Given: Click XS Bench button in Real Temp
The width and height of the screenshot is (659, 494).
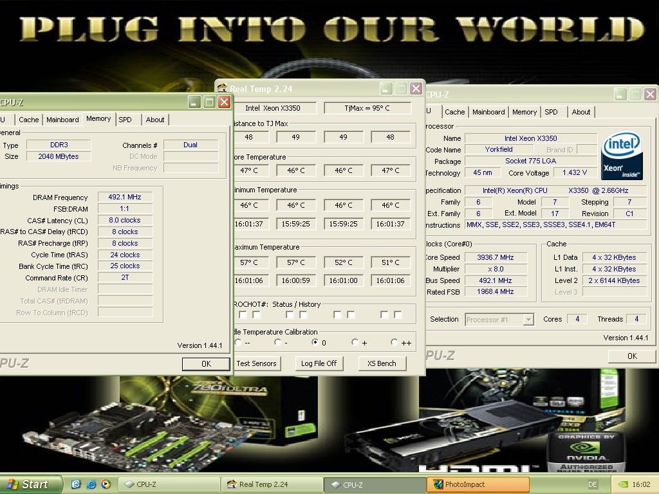Looking at the screenshot, I should tap(382, 363).
